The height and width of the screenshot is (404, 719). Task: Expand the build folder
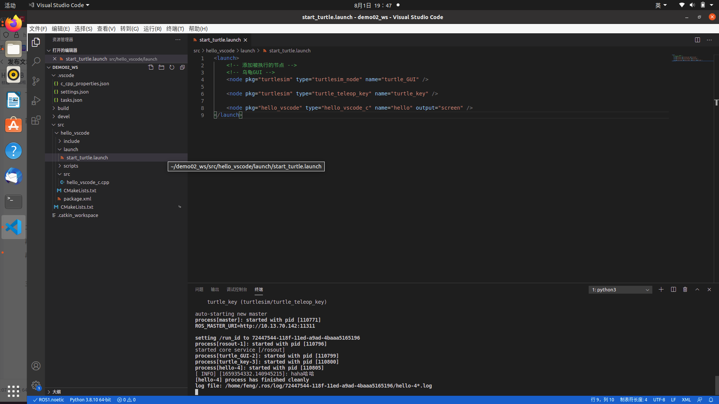click(x=63, y=108)
